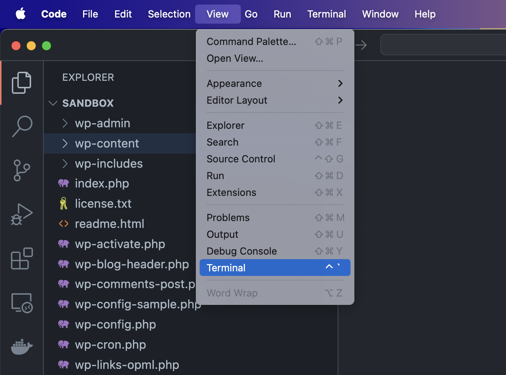The image size is (506, 375).
Task: Open the Terminal menu in menu bar
Action: (327, 14)
